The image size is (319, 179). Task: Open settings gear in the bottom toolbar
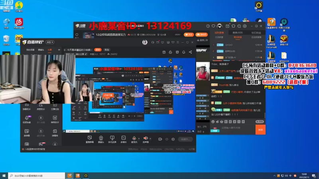[x=173, y=139]
